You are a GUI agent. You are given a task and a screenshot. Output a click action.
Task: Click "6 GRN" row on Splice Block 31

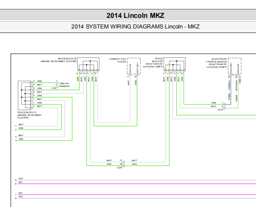[x=37, y=88]
